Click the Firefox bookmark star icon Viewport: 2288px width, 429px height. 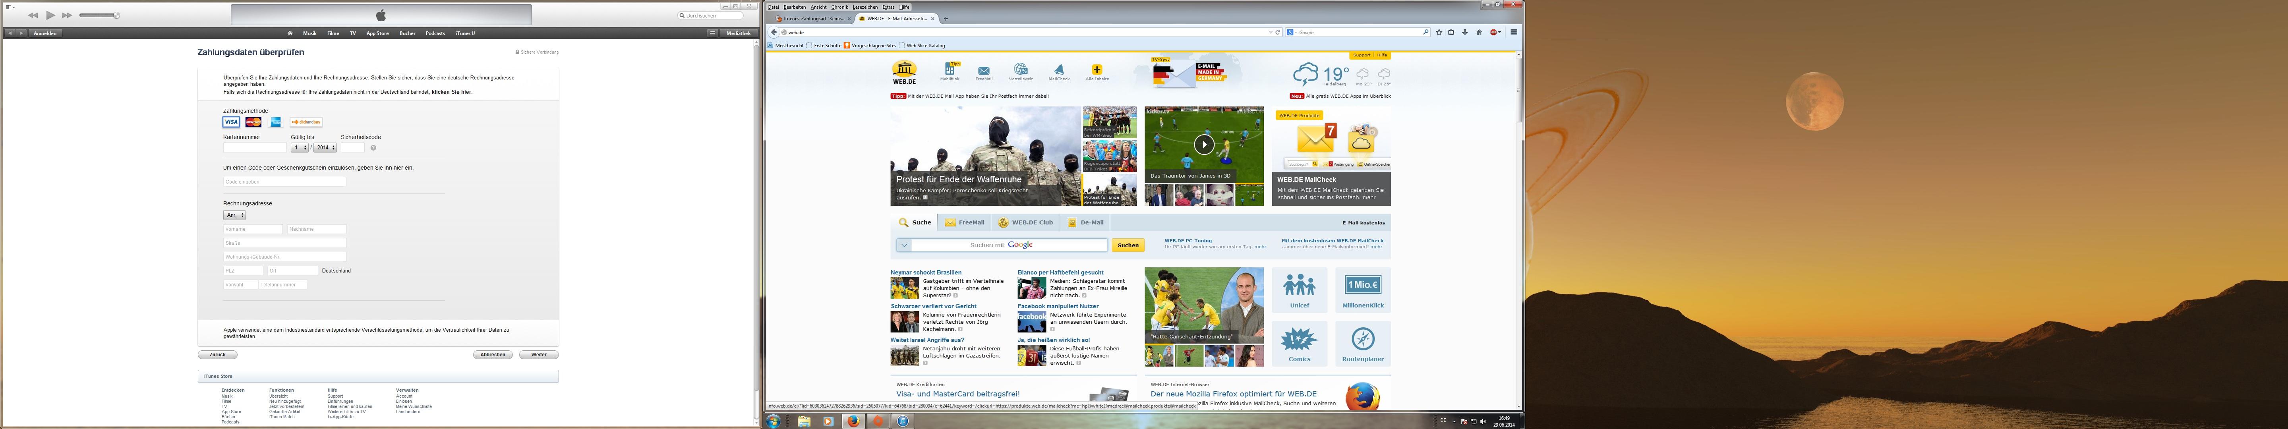(x=1439, y=32)
